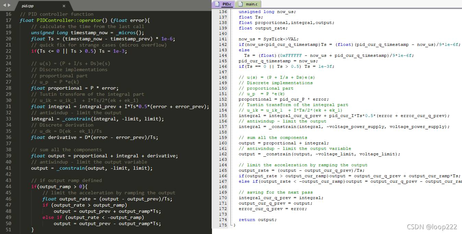The height and width of the screenshot is (234, 462).
Task: Click 'if(Ts <= 0 || Ts > 0.5)' in pid.cpp
Action: tap(64, 51)
